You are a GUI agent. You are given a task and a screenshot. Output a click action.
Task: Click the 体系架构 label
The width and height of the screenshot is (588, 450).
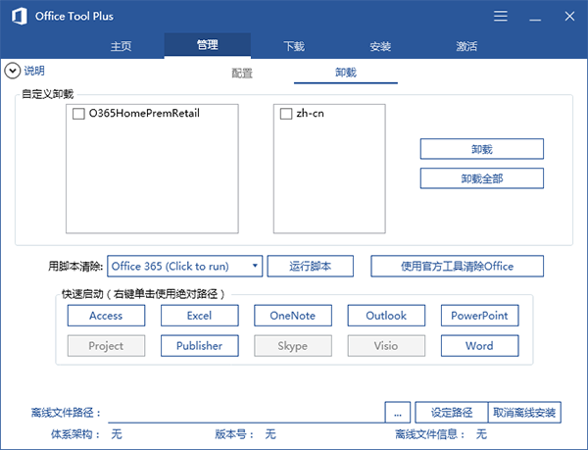click(x=75, y=434)
